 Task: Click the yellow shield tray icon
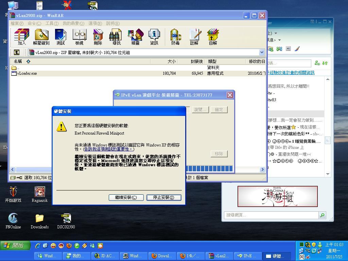pos(314,245)
